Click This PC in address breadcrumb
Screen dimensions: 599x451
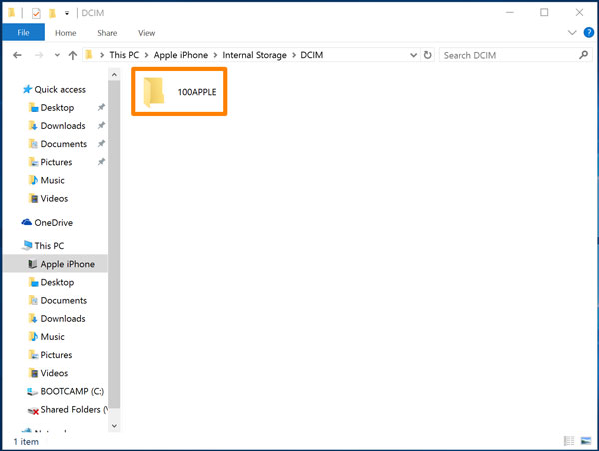124,55
